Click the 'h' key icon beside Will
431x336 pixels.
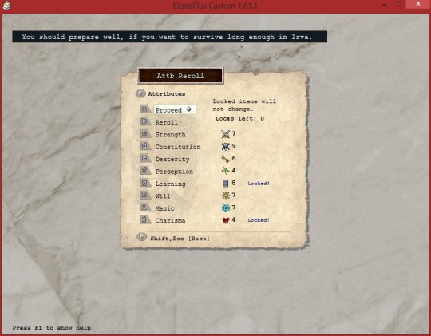tap(144, 195)
